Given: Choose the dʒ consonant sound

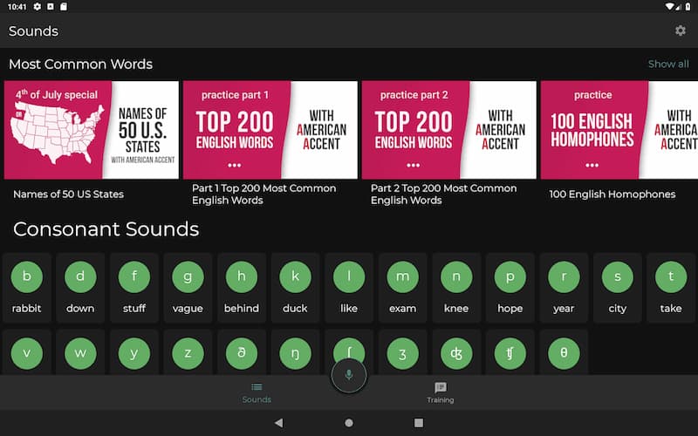Looking at the screenshot, I should (x=456, y=353).
